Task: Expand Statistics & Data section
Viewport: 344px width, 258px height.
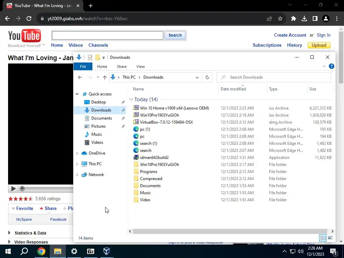Action: 9,233
